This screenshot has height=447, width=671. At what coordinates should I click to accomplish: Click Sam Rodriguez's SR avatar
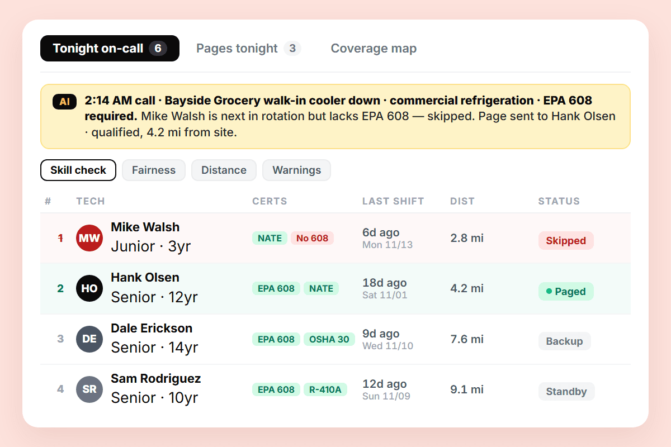click(x=89, y=389)
